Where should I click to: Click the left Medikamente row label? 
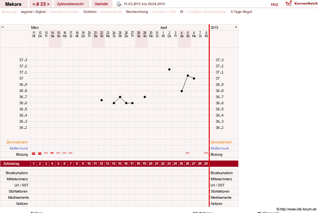point(18,197)
